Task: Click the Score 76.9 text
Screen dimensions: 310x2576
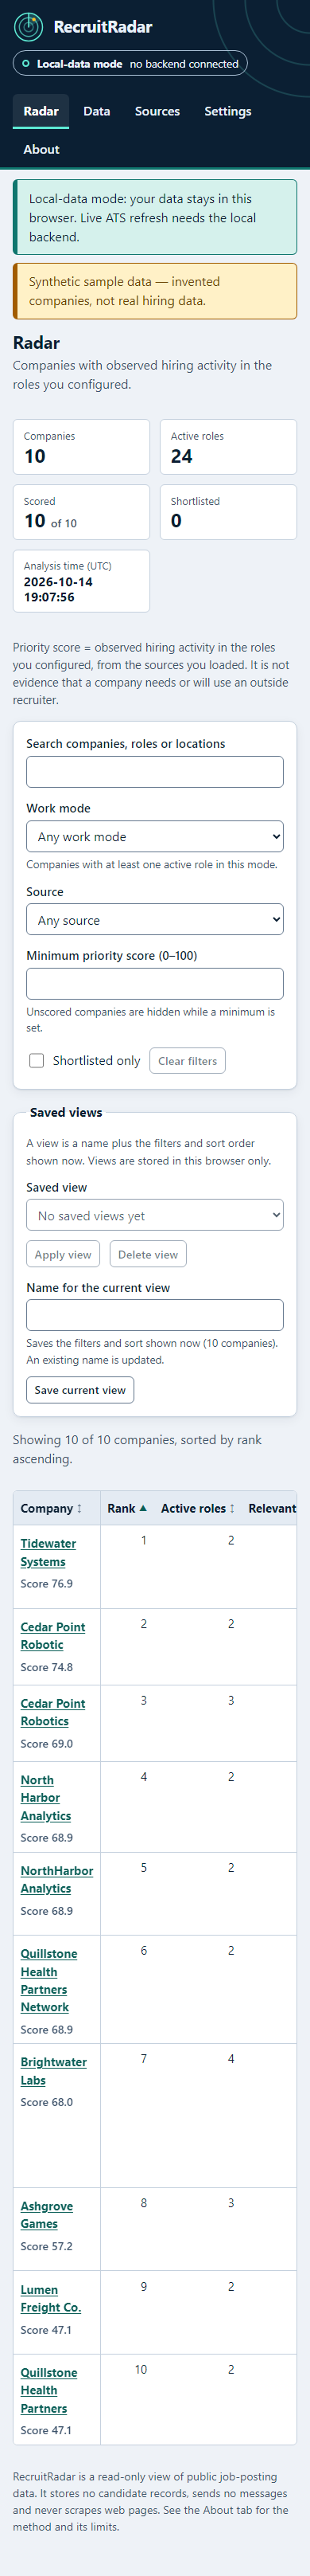Action: [47, 1584]
